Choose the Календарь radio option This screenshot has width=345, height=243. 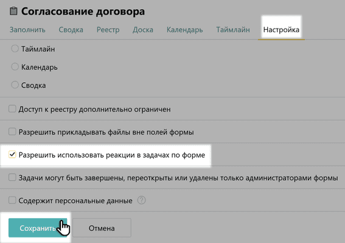tap(15, 66)
